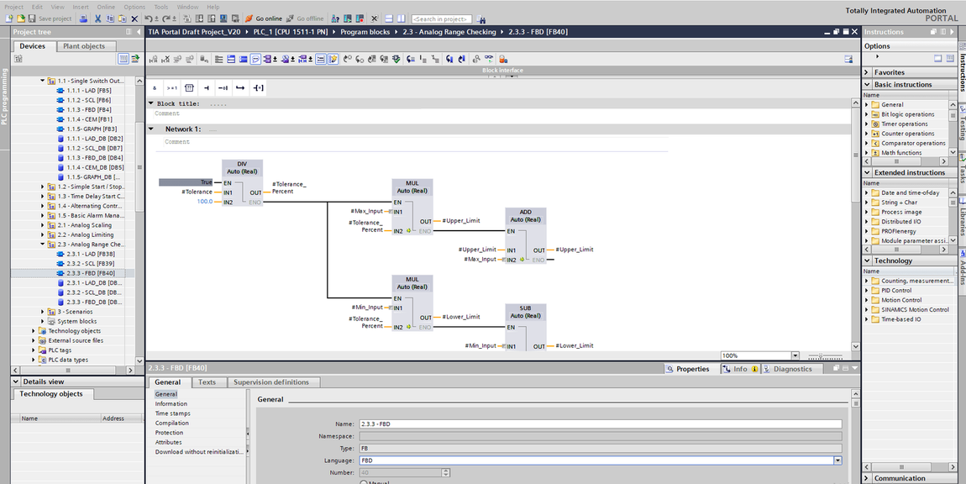Image resolution: width=966 pixels, height=484 pixels.
Task: Switch to the Plant objects tab
Action: coord(84,46)
